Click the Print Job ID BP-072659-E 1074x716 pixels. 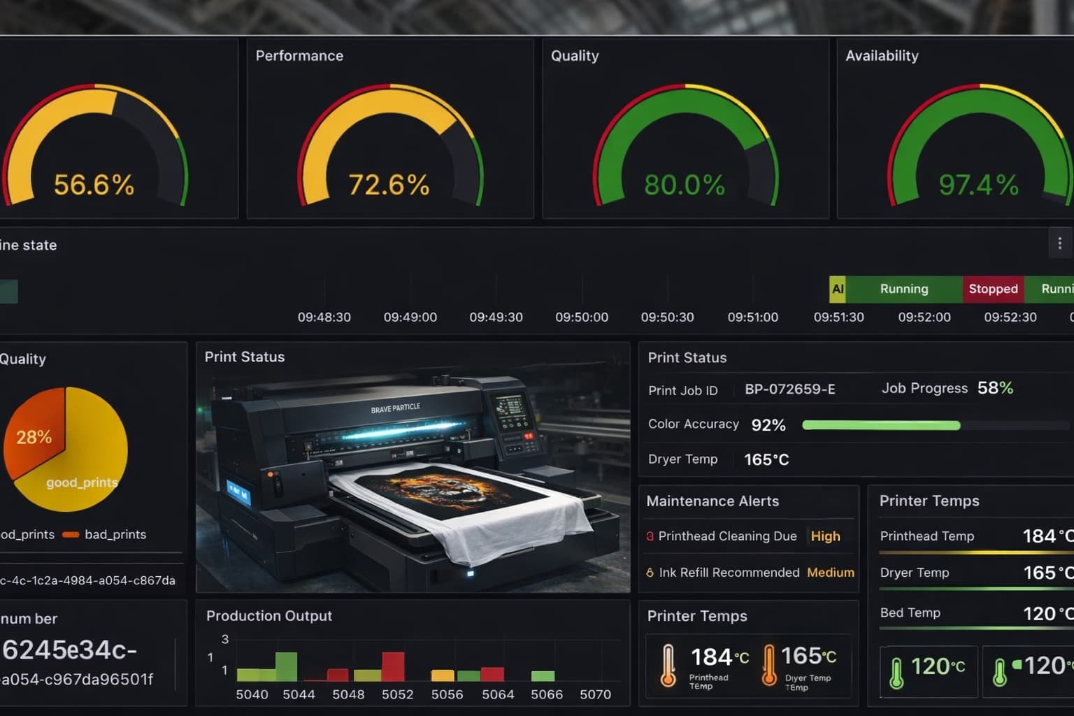[x=790, y=389]
